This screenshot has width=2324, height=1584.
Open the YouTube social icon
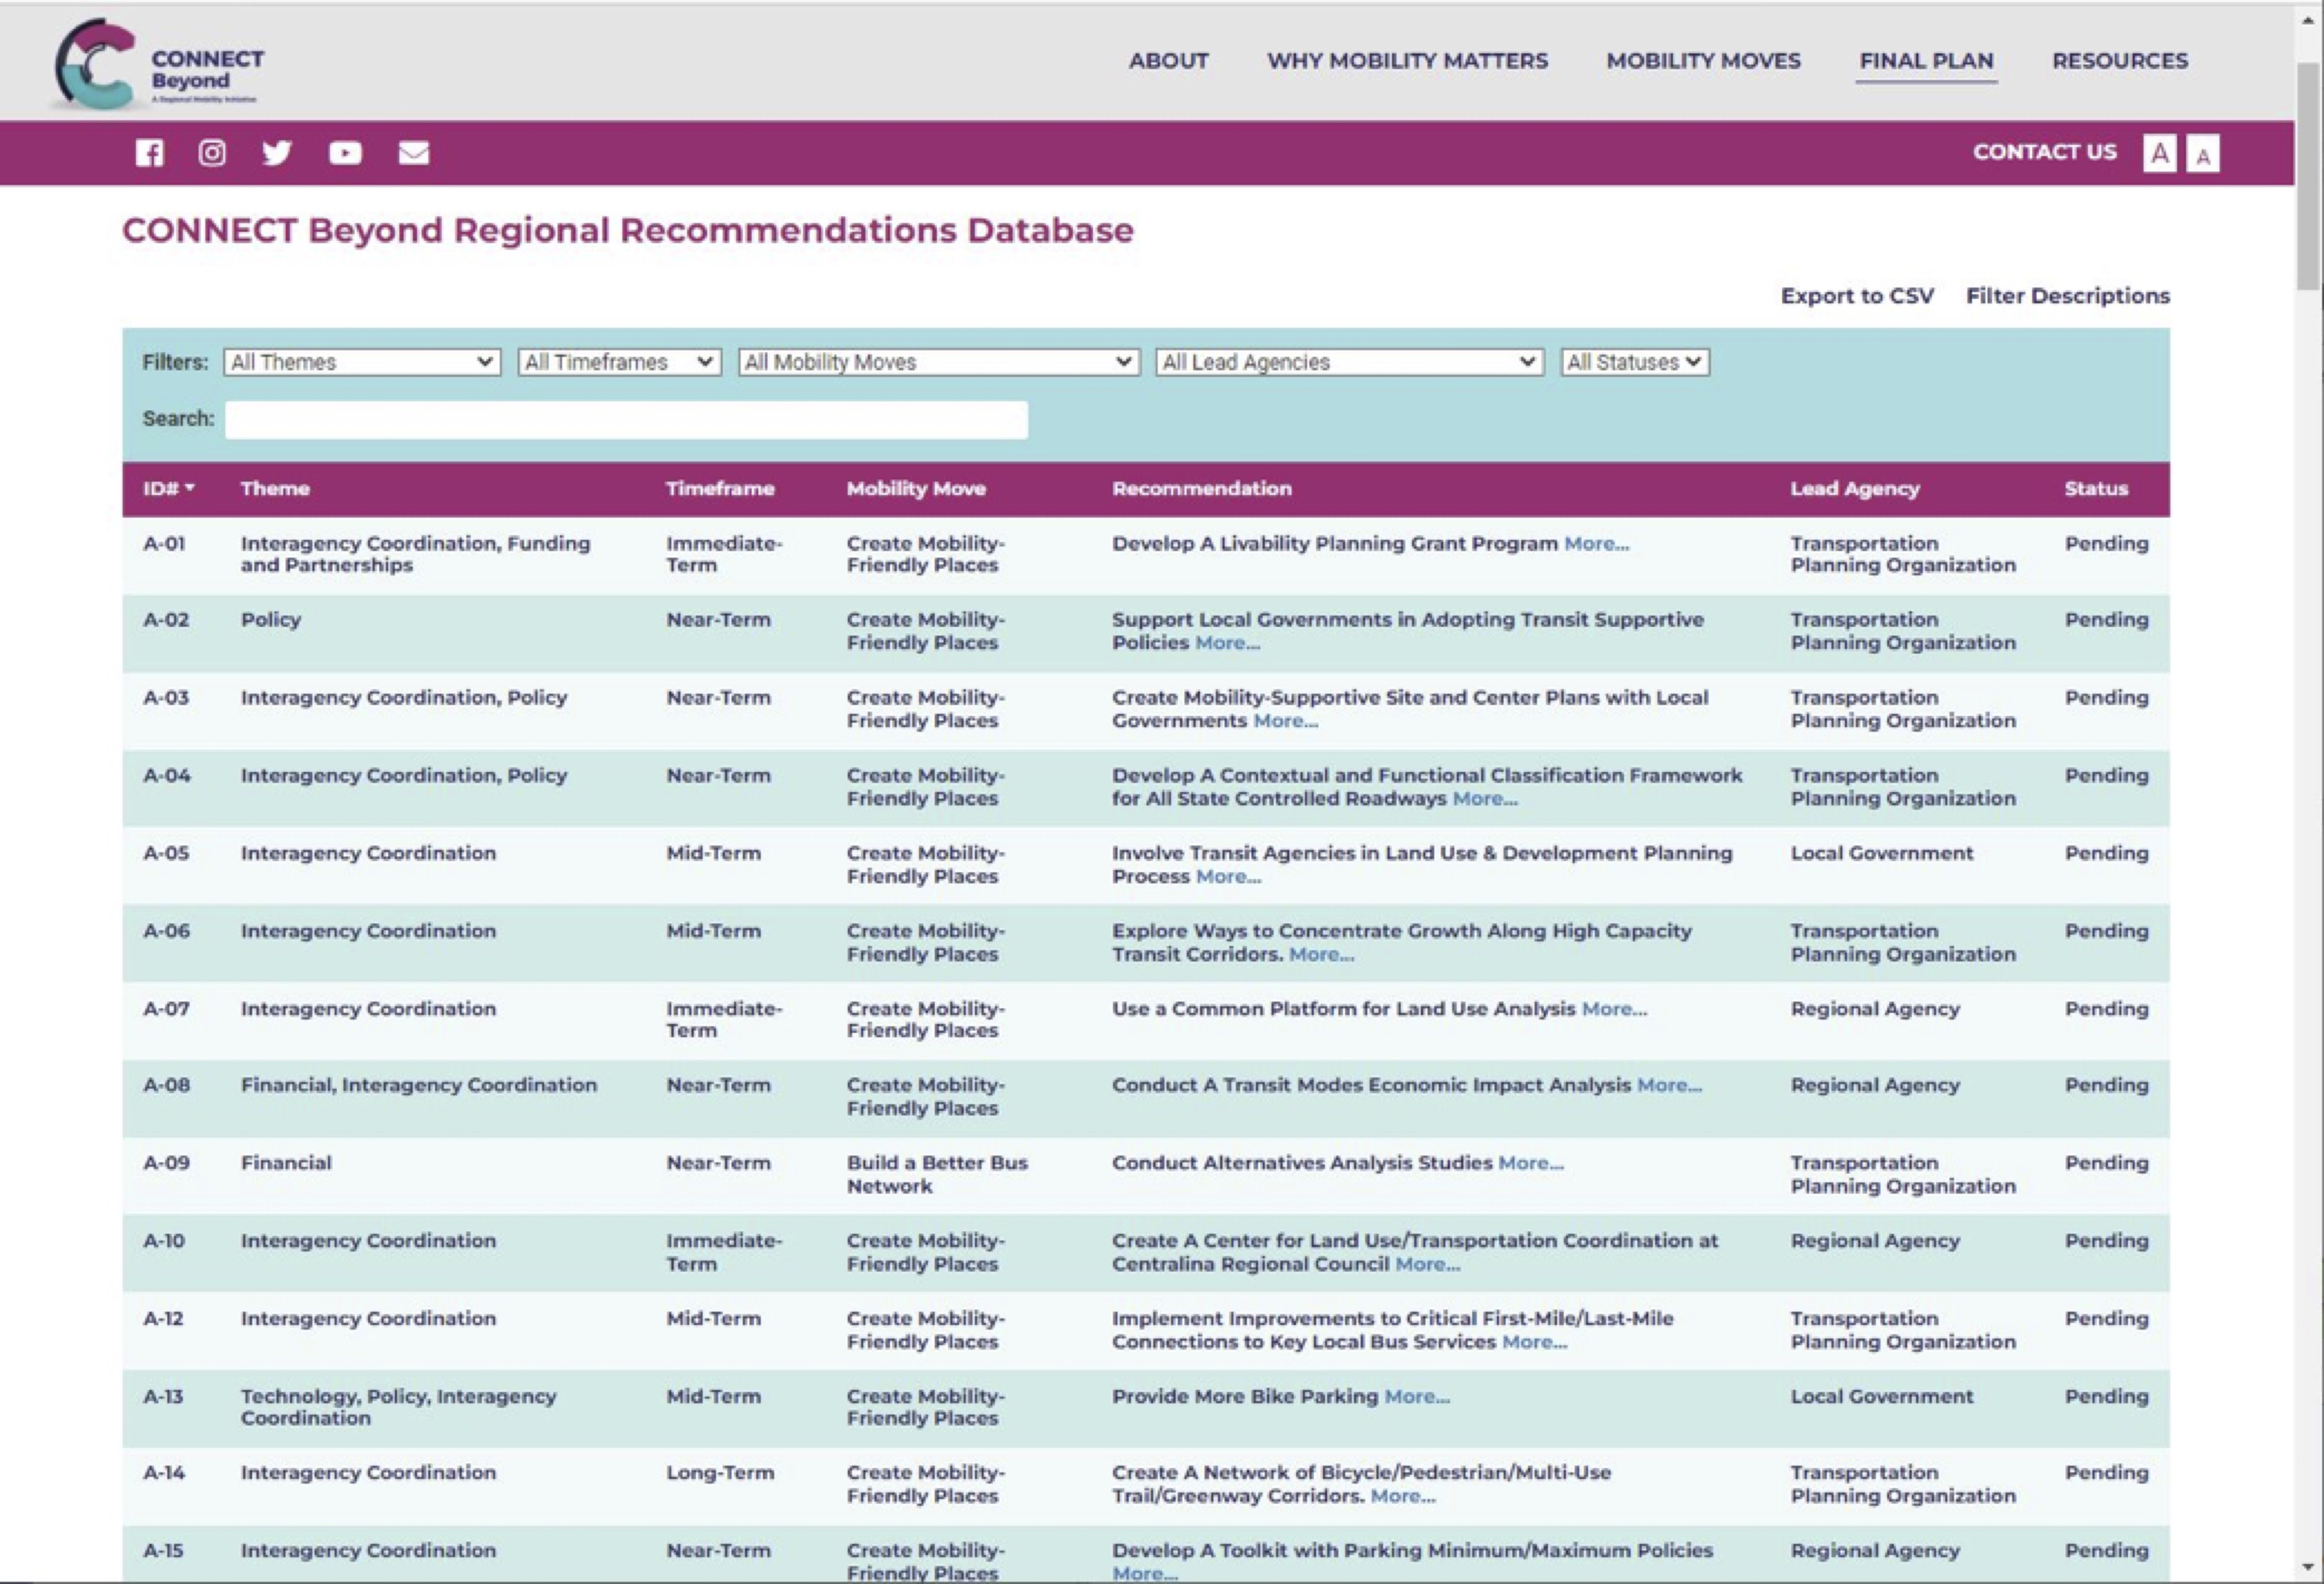345,153
